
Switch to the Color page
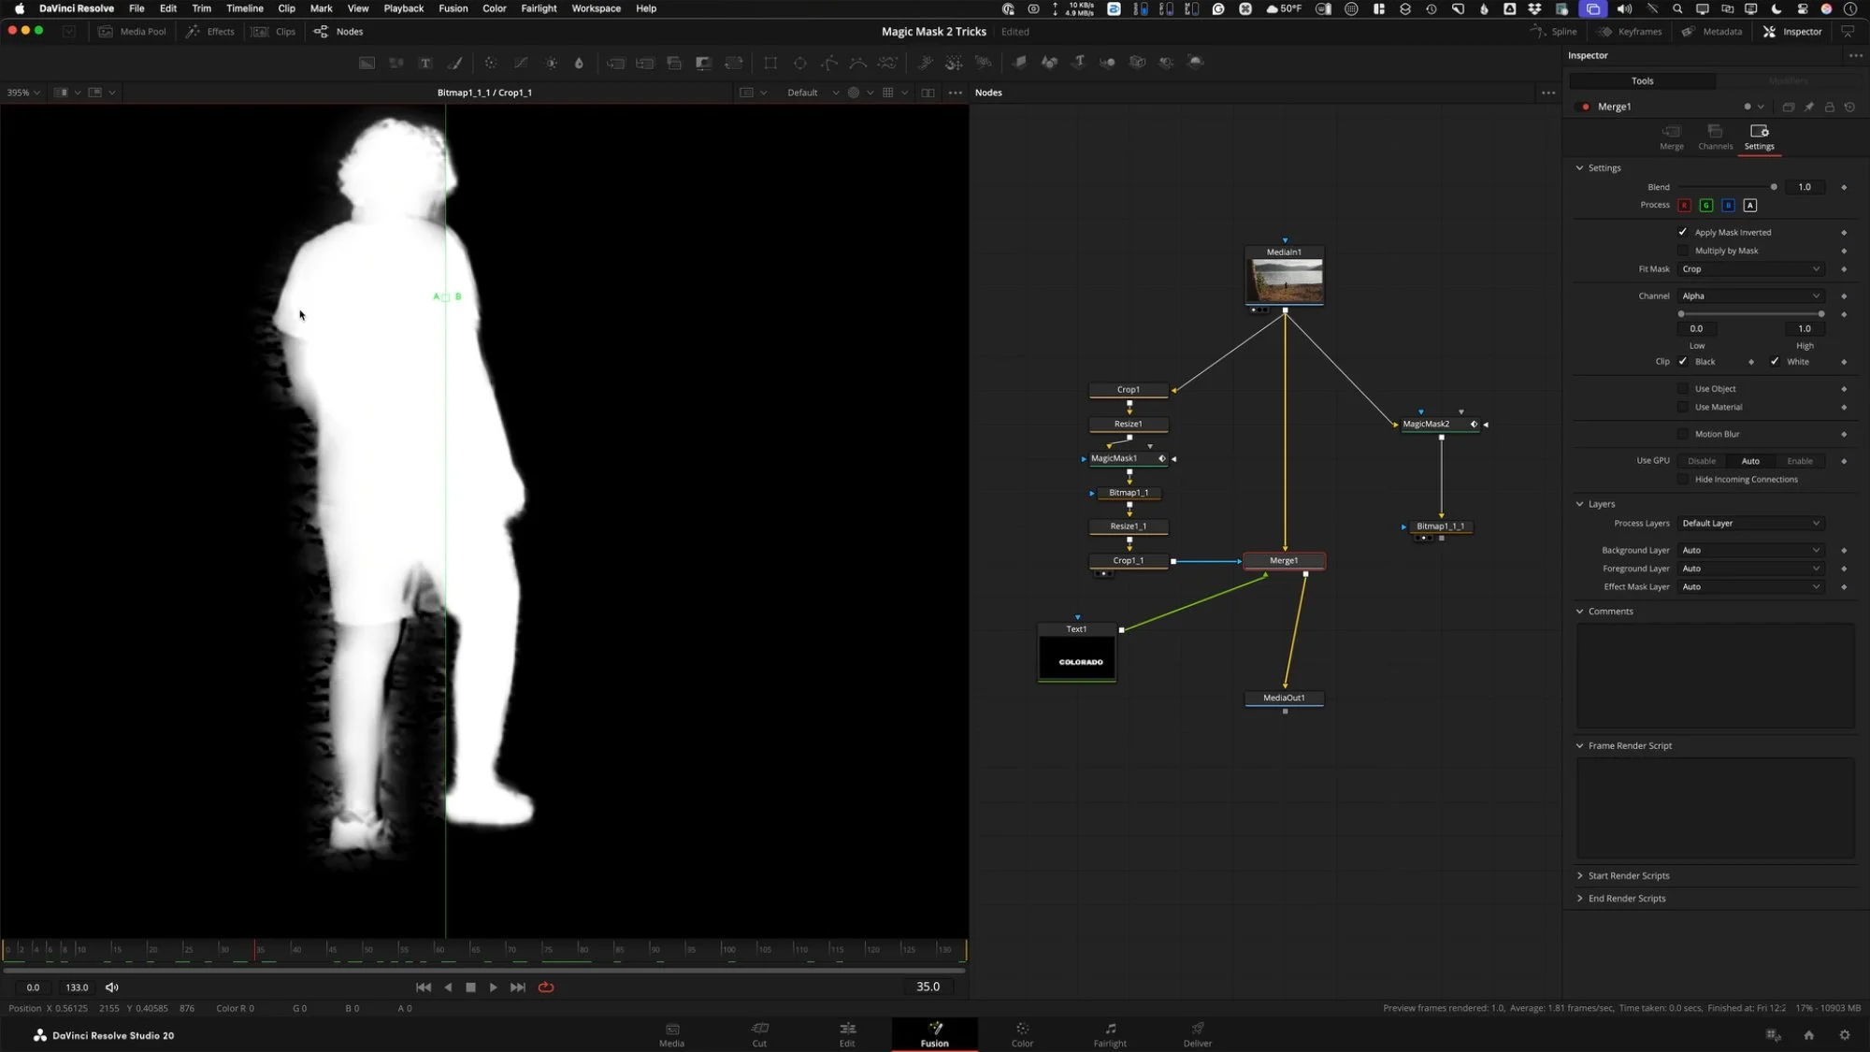(1022, 1034)
